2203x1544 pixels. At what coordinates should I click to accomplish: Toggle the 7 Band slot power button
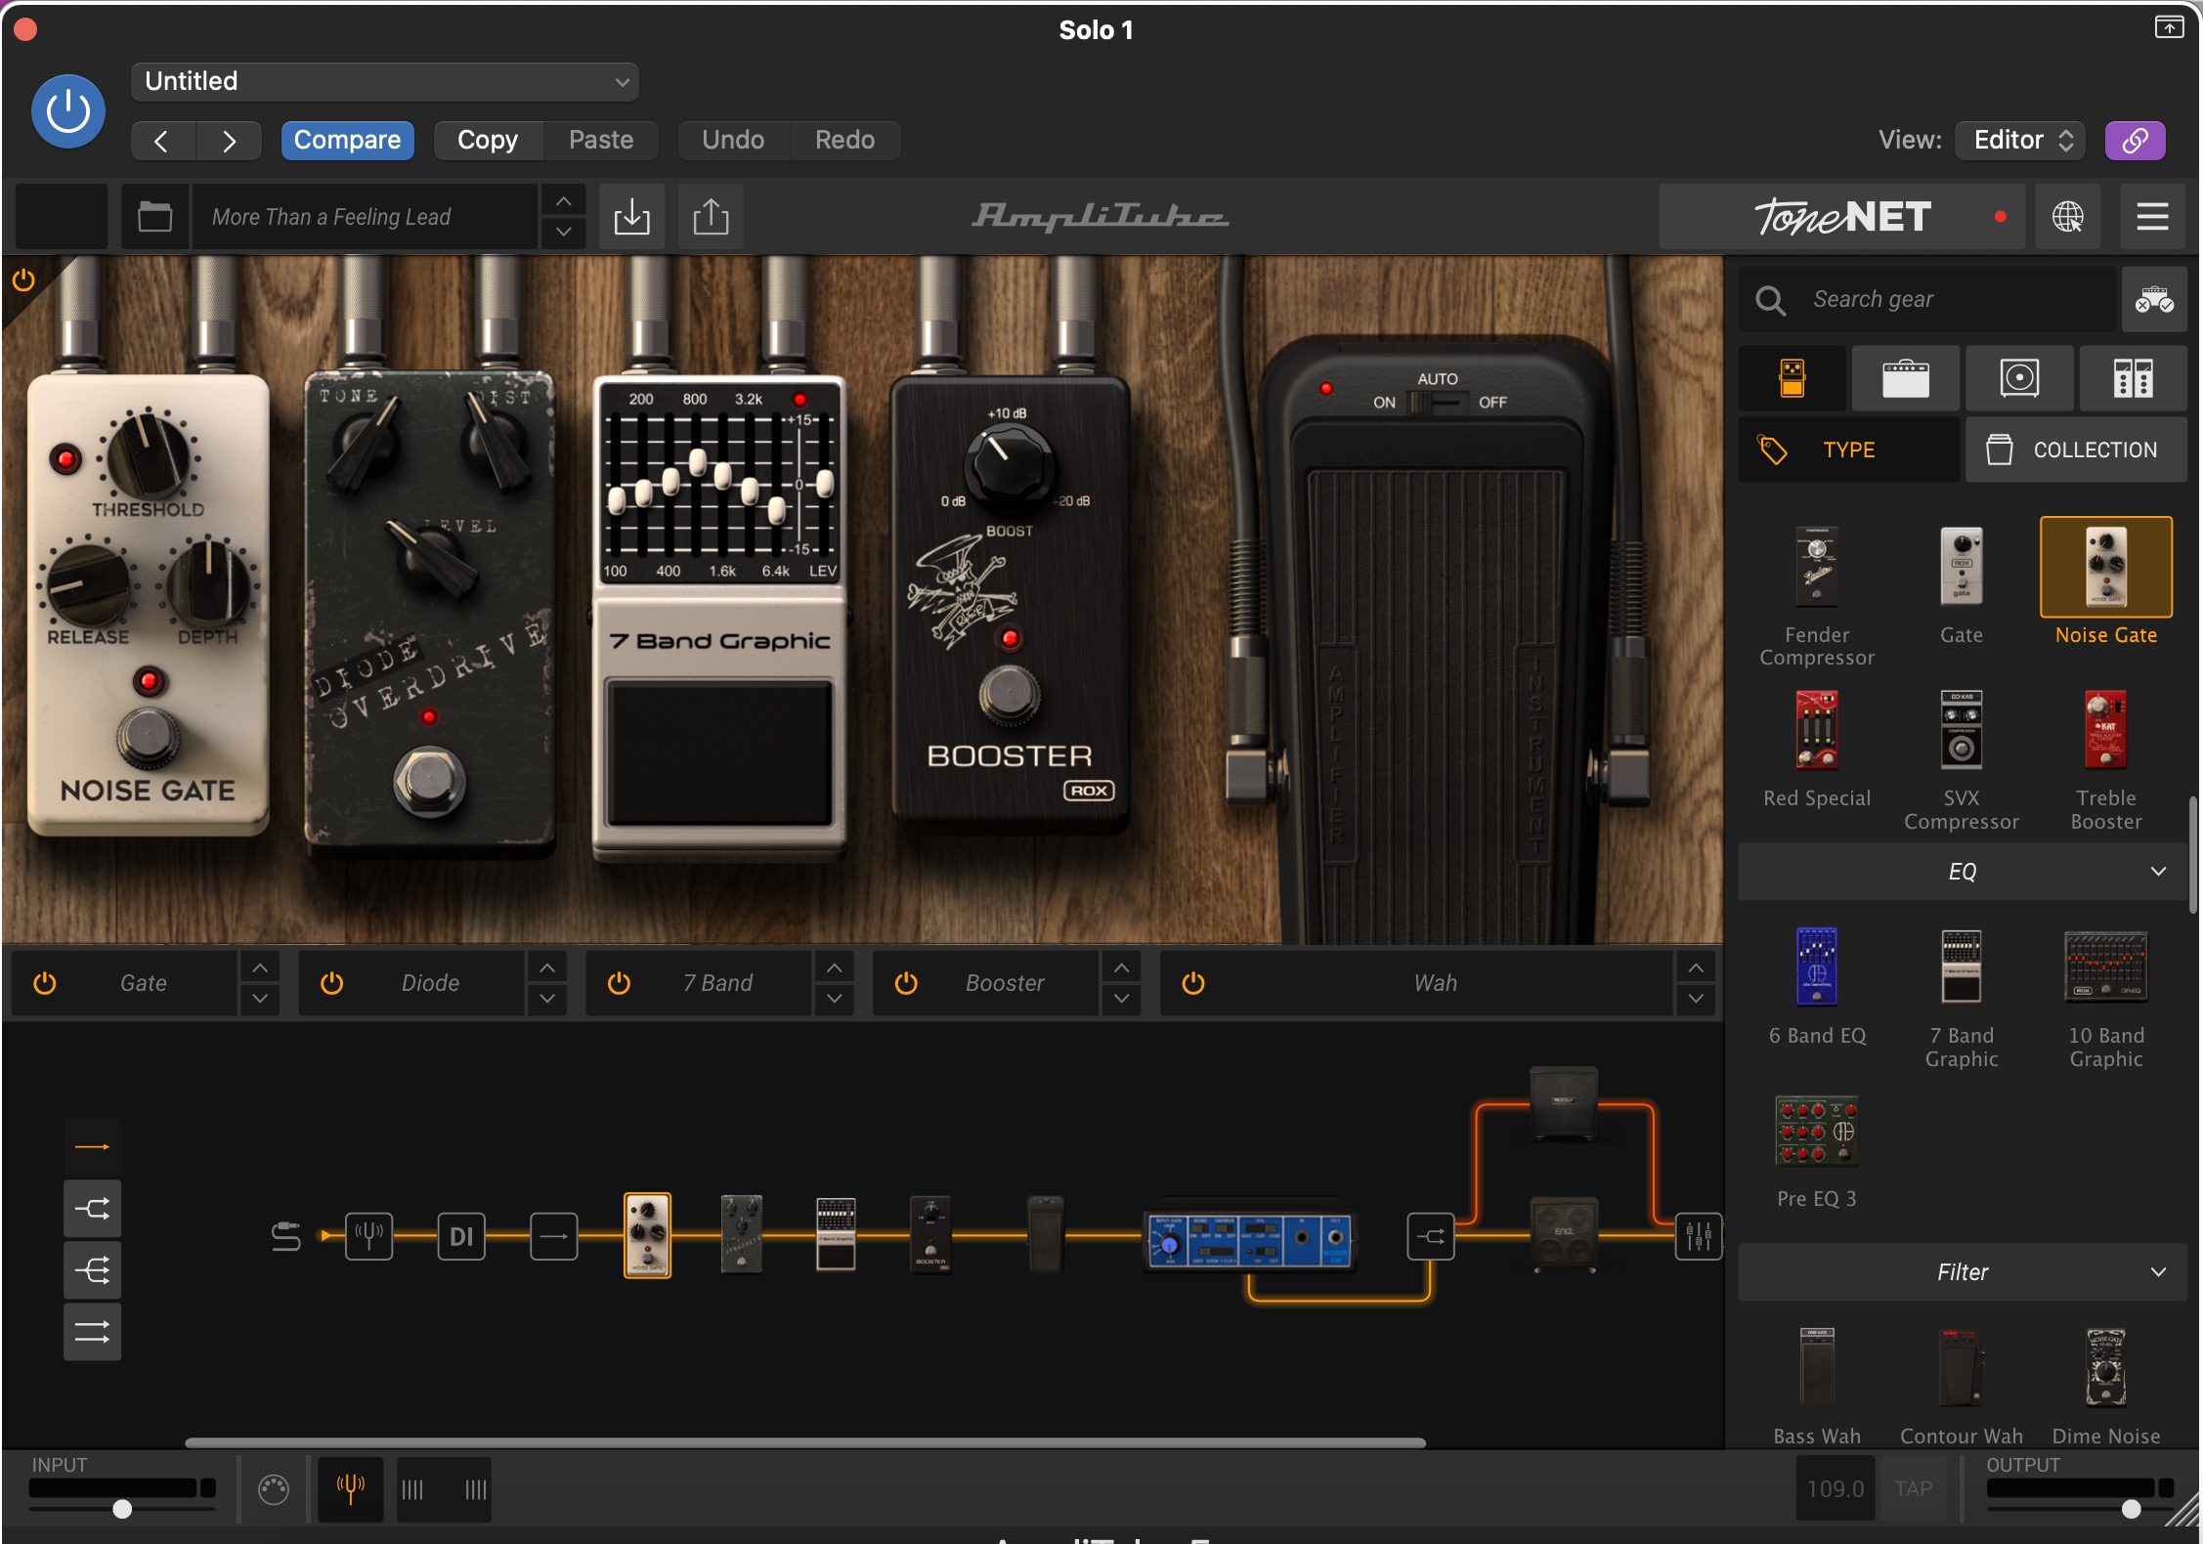619,983
